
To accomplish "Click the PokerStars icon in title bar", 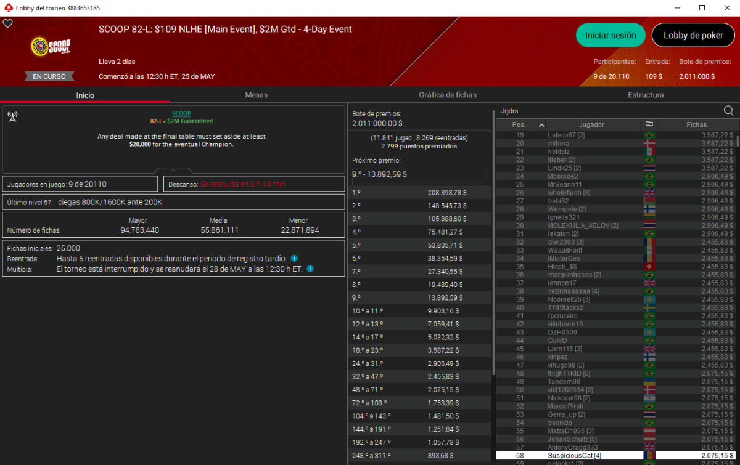I will pyautogui.click(x=7, y=7).
